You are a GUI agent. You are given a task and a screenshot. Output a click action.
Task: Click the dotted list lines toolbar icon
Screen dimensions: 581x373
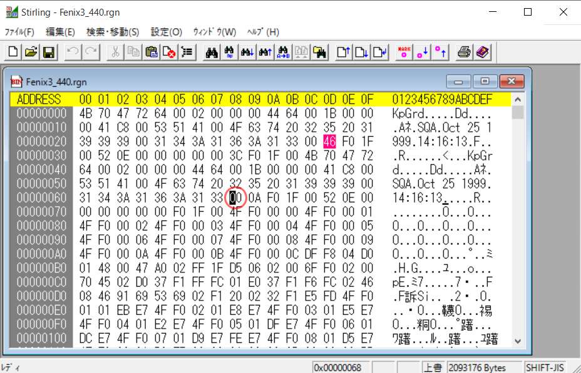click(187, 52)
